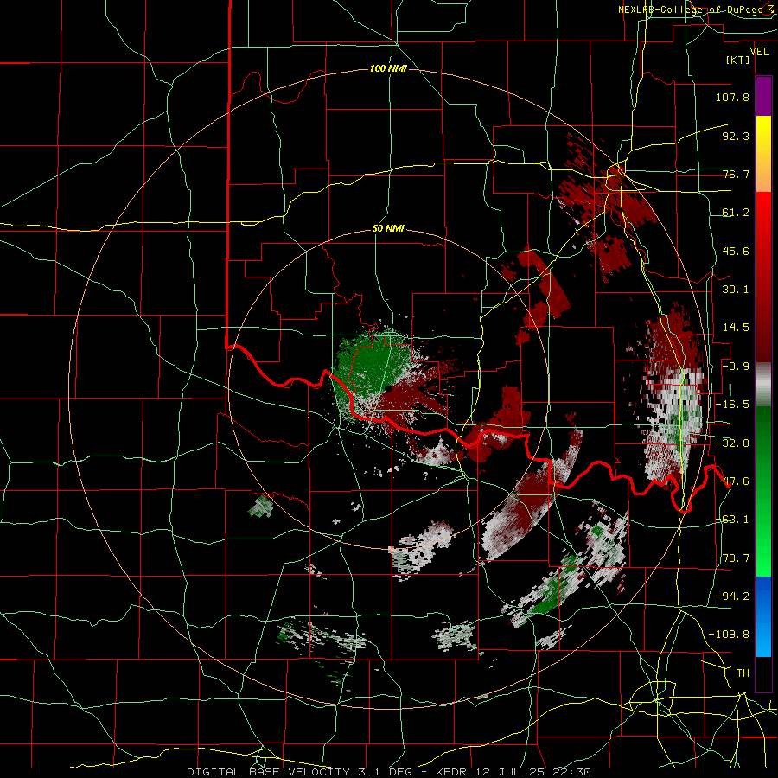The image size is (778, 778).
Task: Select the -109.8 legend value
Action: (729, 635)
